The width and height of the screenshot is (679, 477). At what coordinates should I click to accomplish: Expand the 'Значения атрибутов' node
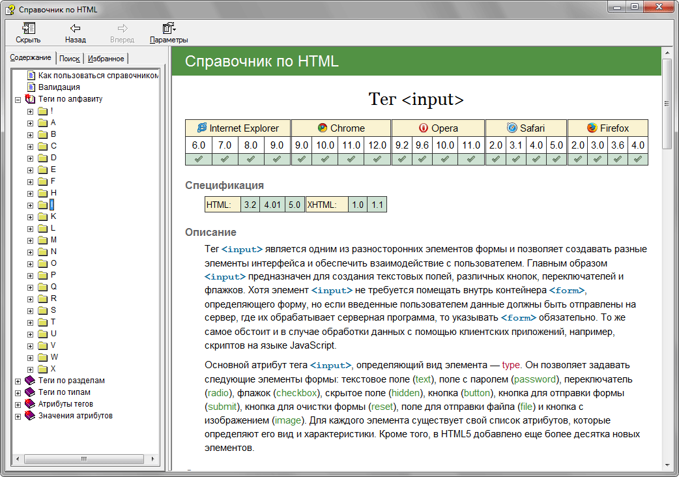(x=18, y=416)
